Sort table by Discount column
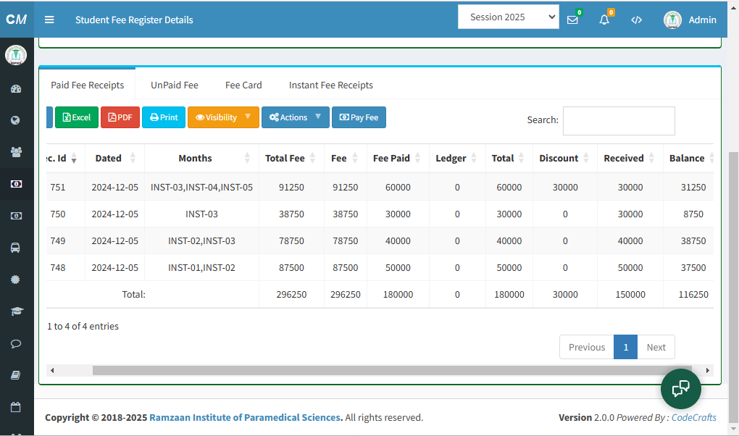Viewport: 739px width, 436px height. (x=564, y=158)
